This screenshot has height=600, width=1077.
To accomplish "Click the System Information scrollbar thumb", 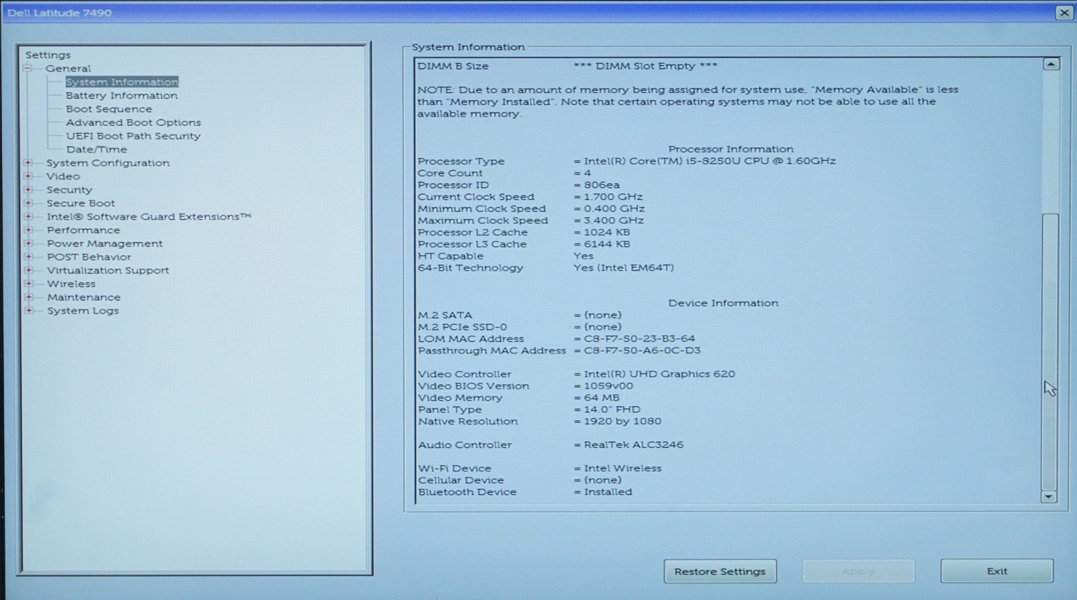I will pos(1050,351).
